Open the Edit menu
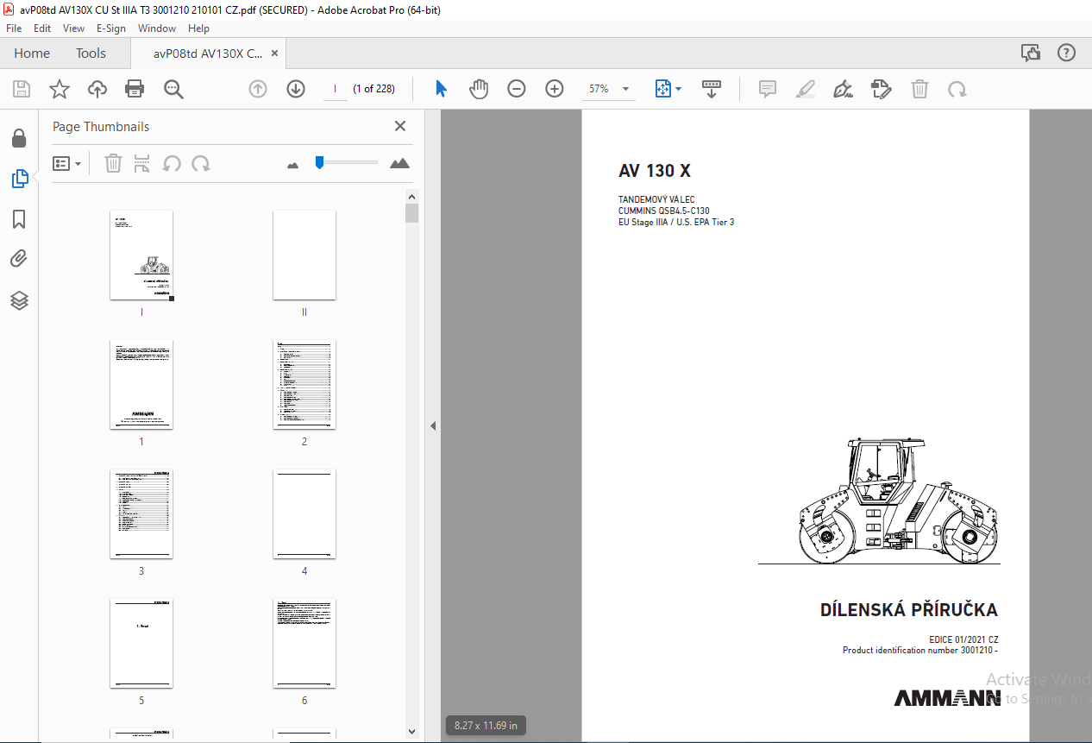The width and height of the screenshot is (1092, 743). coord(42,28)
